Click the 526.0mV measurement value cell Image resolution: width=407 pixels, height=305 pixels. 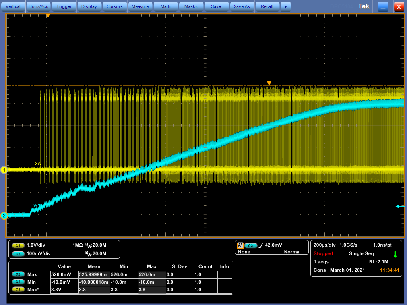(x=64, y=275)
